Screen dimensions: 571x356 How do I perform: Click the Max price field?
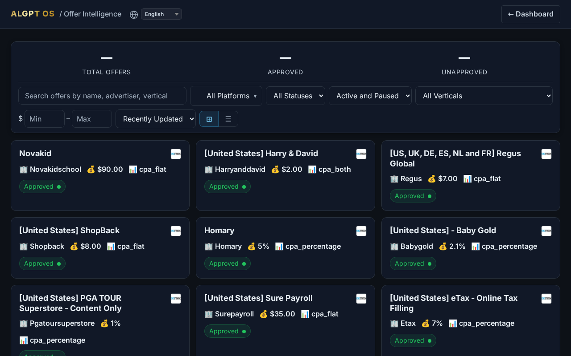click(92, 119)
